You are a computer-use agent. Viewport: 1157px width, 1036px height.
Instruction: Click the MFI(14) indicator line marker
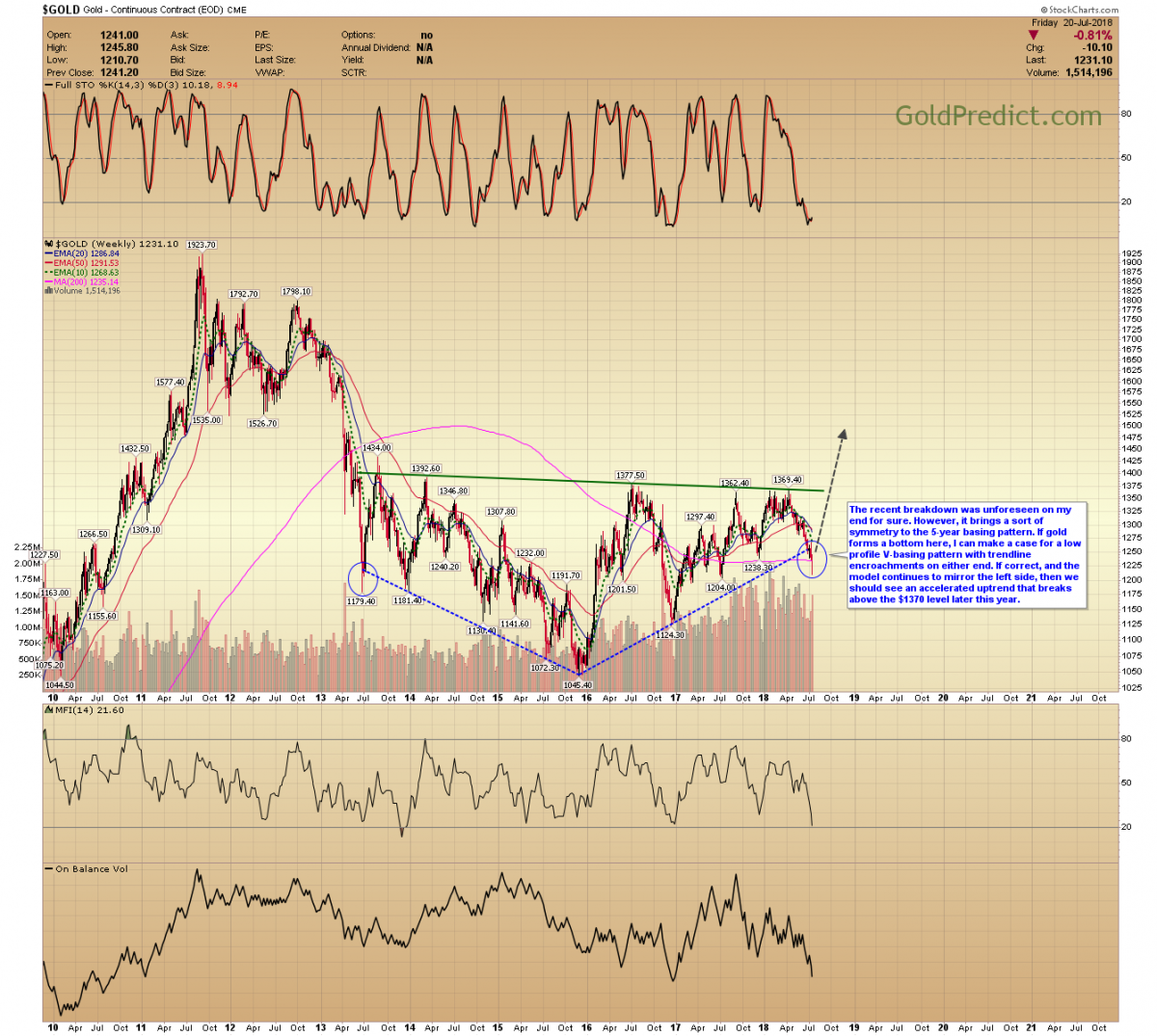point(49,710)
